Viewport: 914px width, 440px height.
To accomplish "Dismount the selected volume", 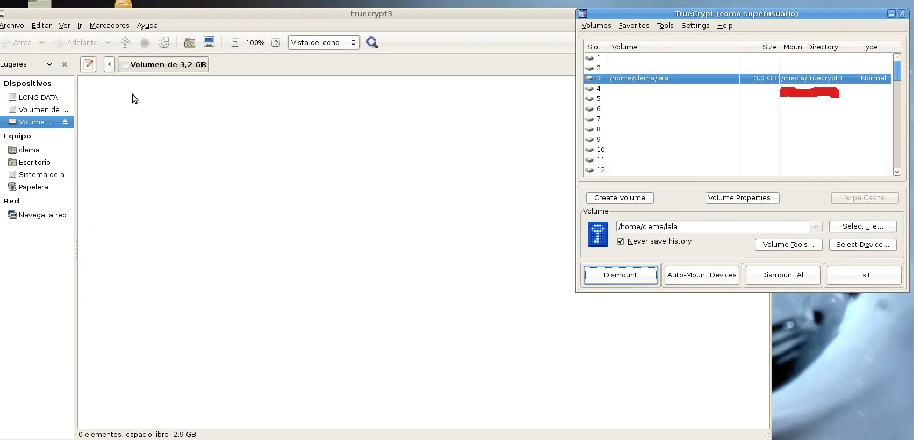I will point(621,275).
